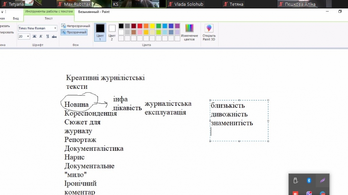Pick the lavender color swatch
This screenshot has width=348, height=195.
[x=177, y=32]
